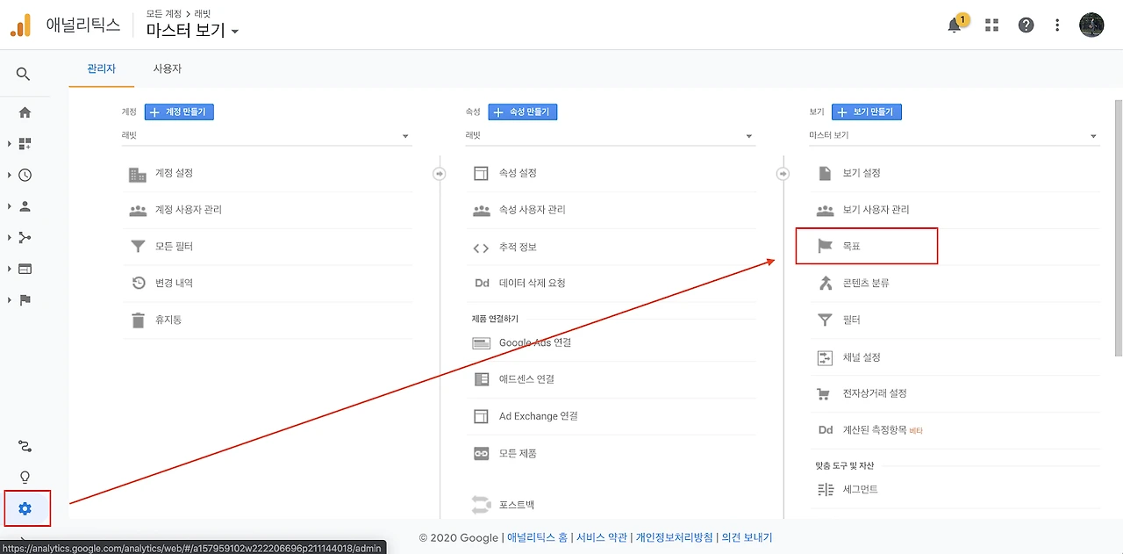Viewport: 1123px width, 554px height.
Task: Switch to the 관리자 tab
Action: click(x=101, y=68)
